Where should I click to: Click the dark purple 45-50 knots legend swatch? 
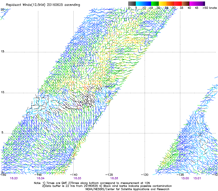(x=201, y=4)
